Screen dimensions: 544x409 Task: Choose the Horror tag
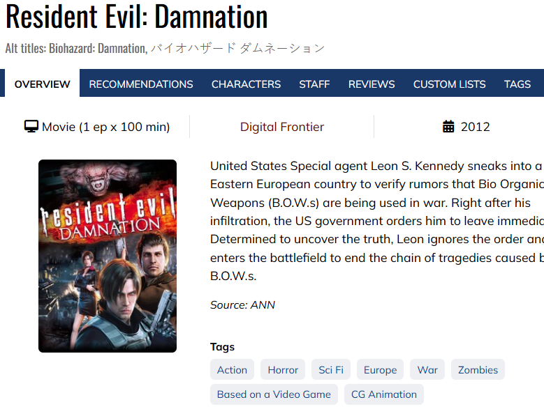(283, 369)
